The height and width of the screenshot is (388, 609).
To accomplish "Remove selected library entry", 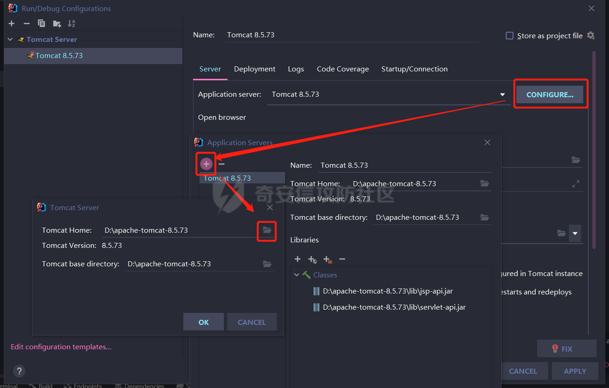I will coord(342,259).
